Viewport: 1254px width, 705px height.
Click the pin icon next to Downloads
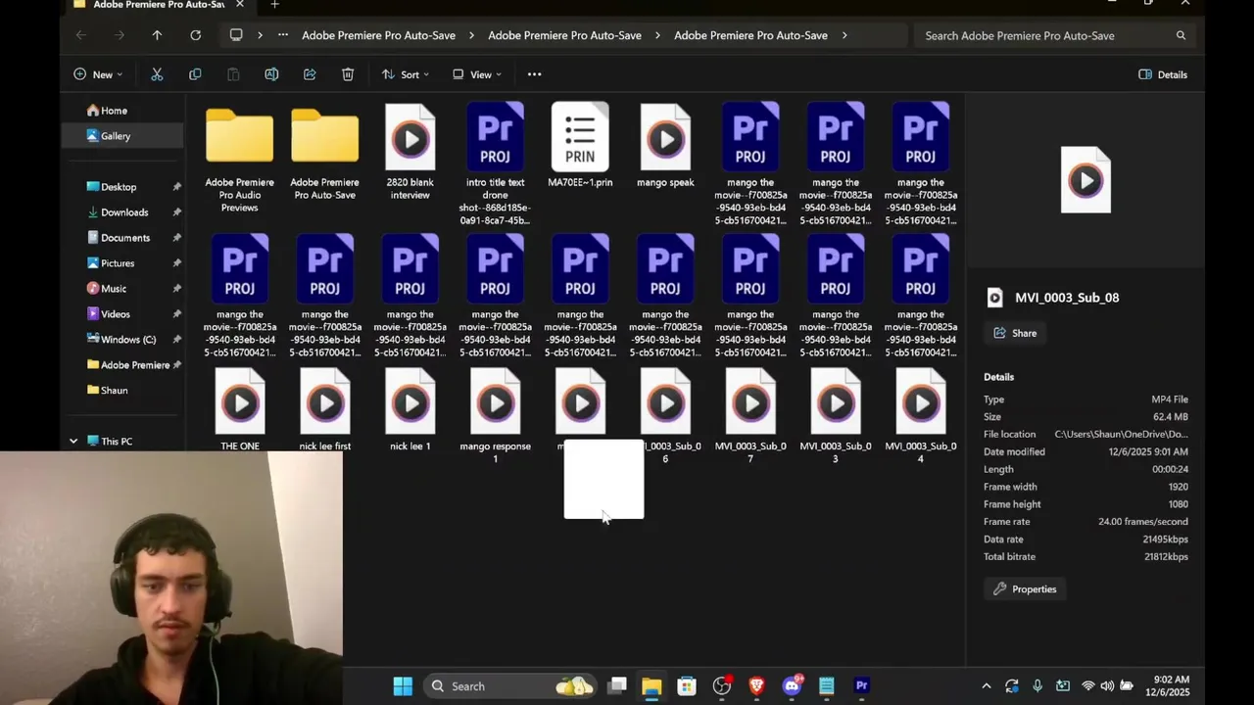(177, 212)
